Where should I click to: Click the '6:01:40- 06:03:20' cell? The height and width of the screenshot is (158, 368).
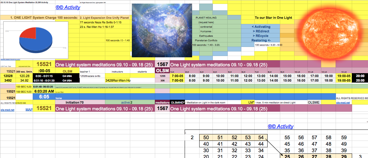pos(44,86)
